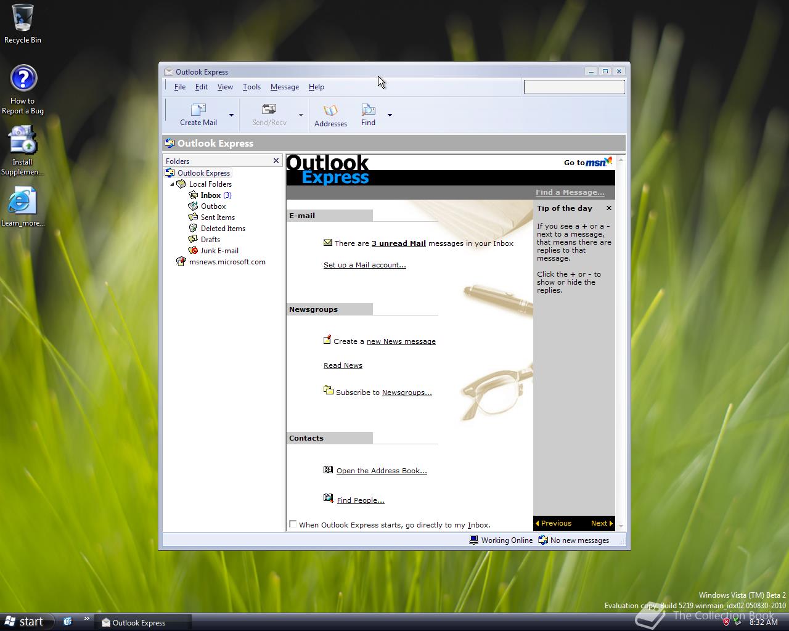Click the Read News link
Screen dimensions: 789x631
click(343, 365)
